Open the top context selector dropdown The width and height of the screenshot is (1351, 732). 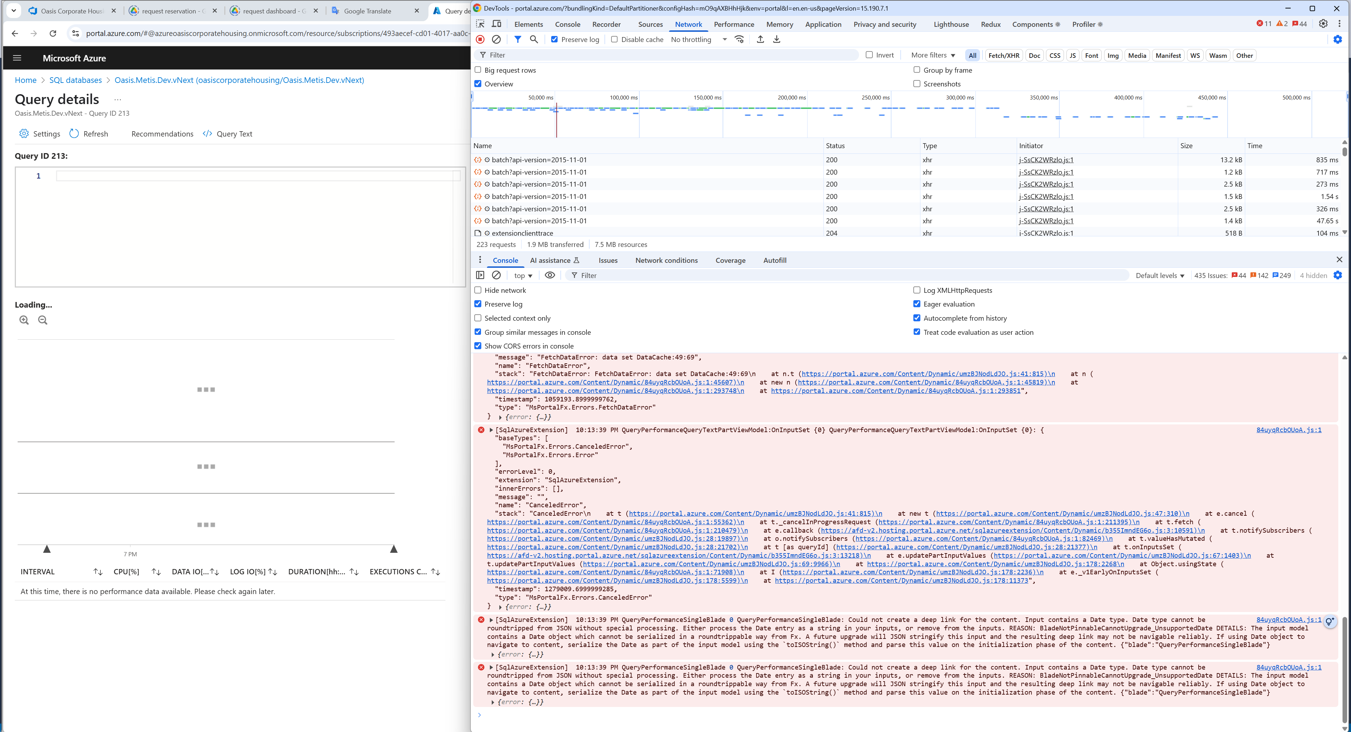click(x=523, y=276)
